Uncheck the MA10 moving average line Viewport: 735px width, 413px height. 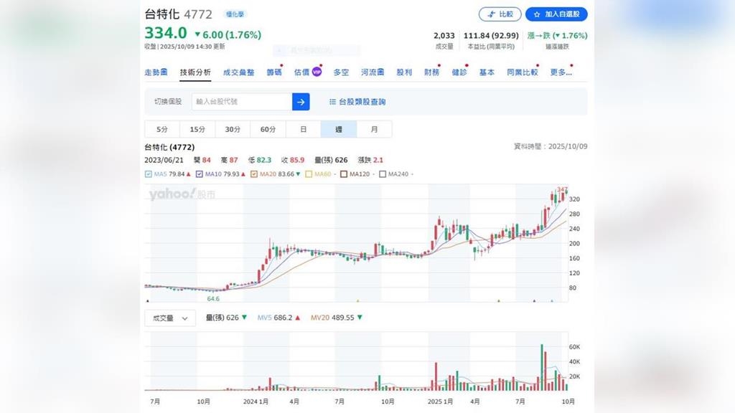tap(199, 174)
